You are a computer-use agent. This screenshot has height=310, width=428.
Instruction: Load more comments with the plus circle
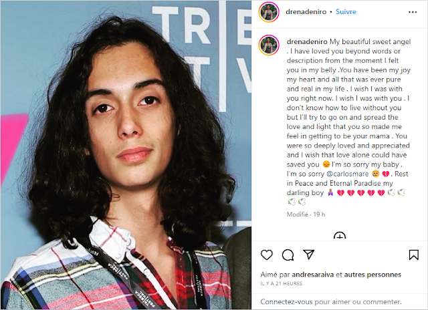tap(340, 236)
